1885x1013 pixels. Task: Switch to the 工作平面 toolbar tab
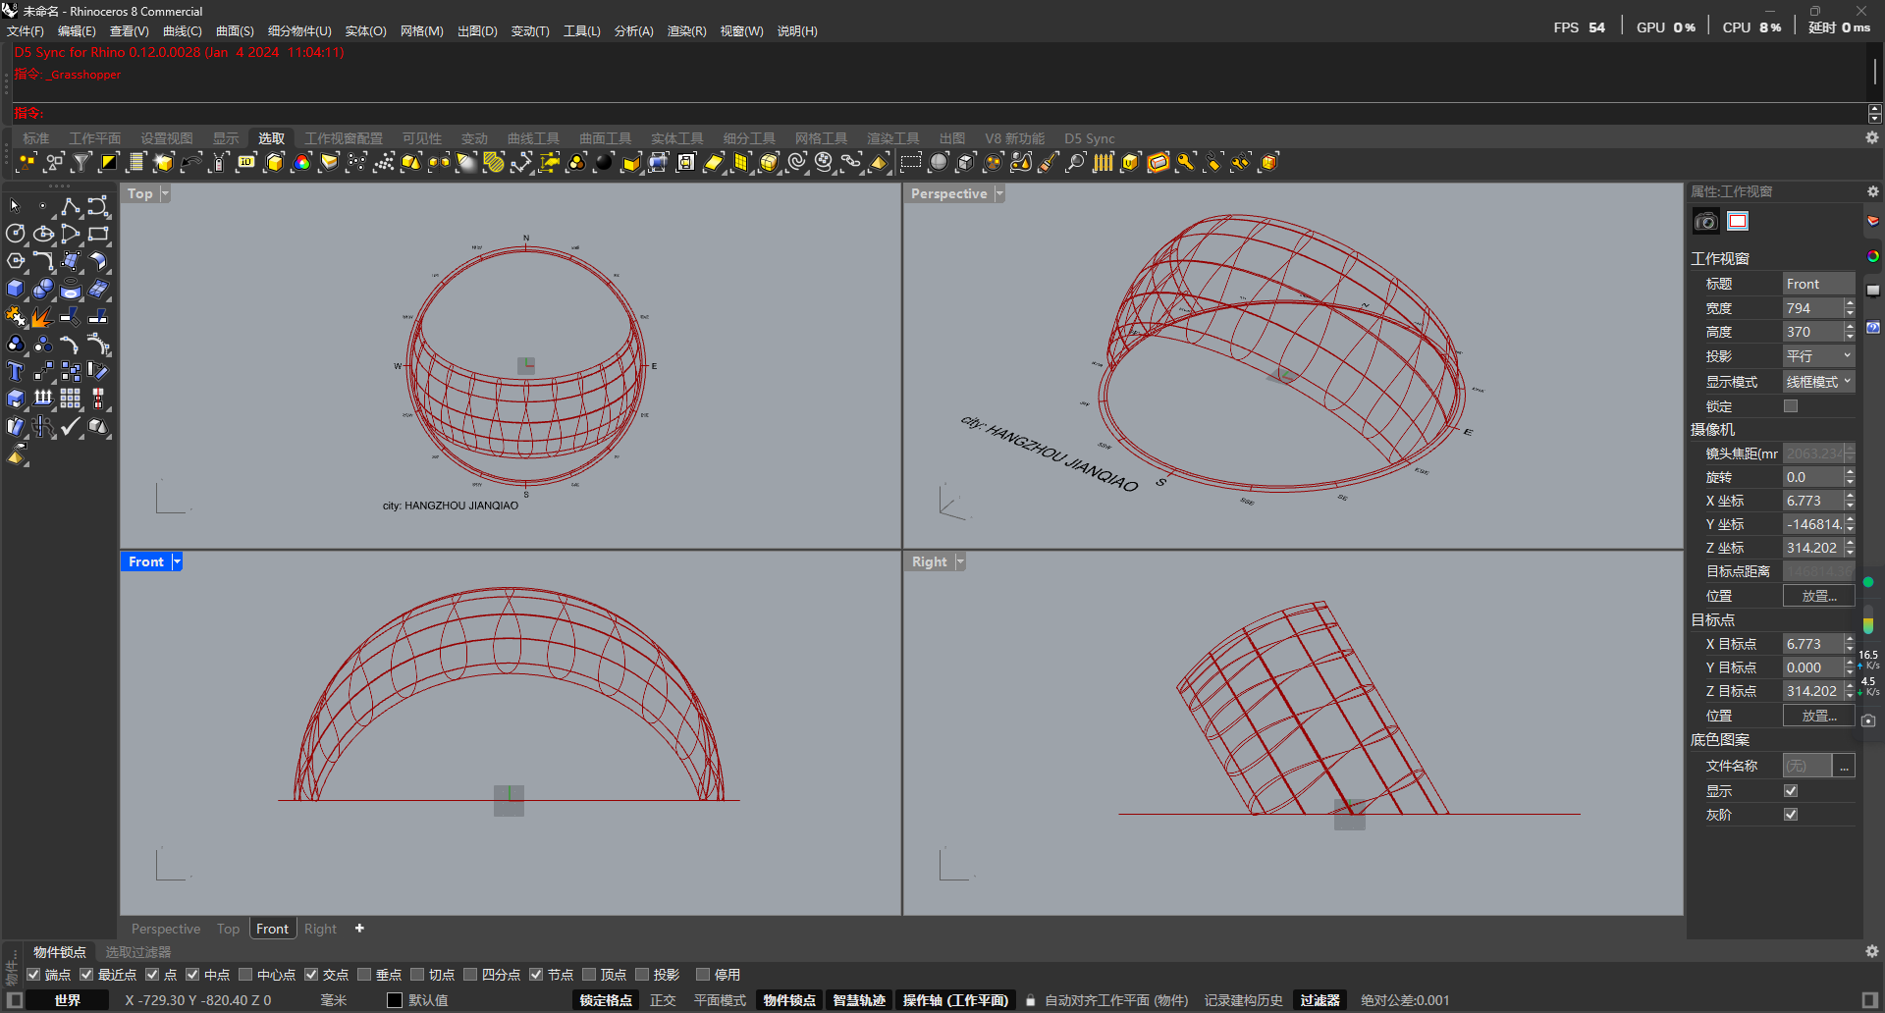[x=95, y=138]
